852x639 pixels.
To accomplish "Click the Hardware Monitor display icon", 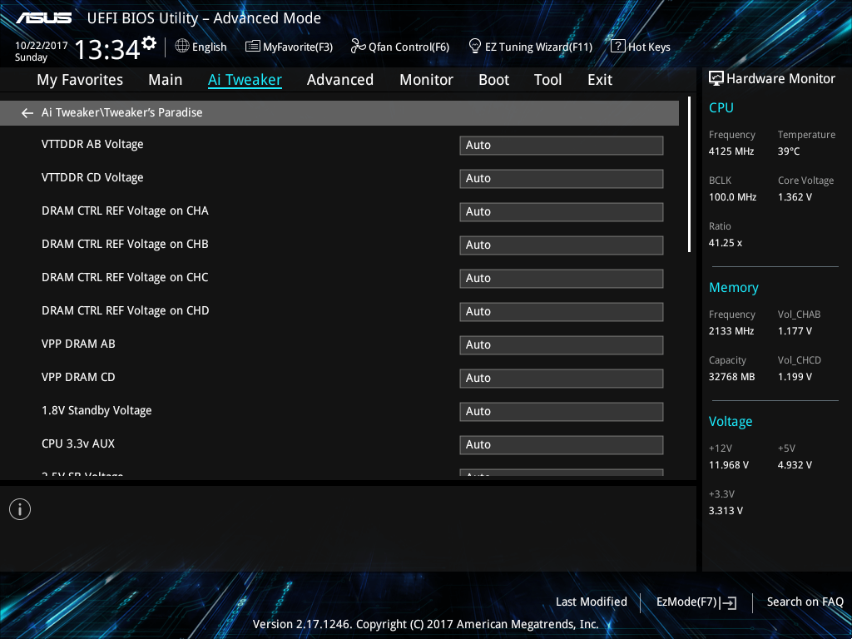I will click(716, 79).
